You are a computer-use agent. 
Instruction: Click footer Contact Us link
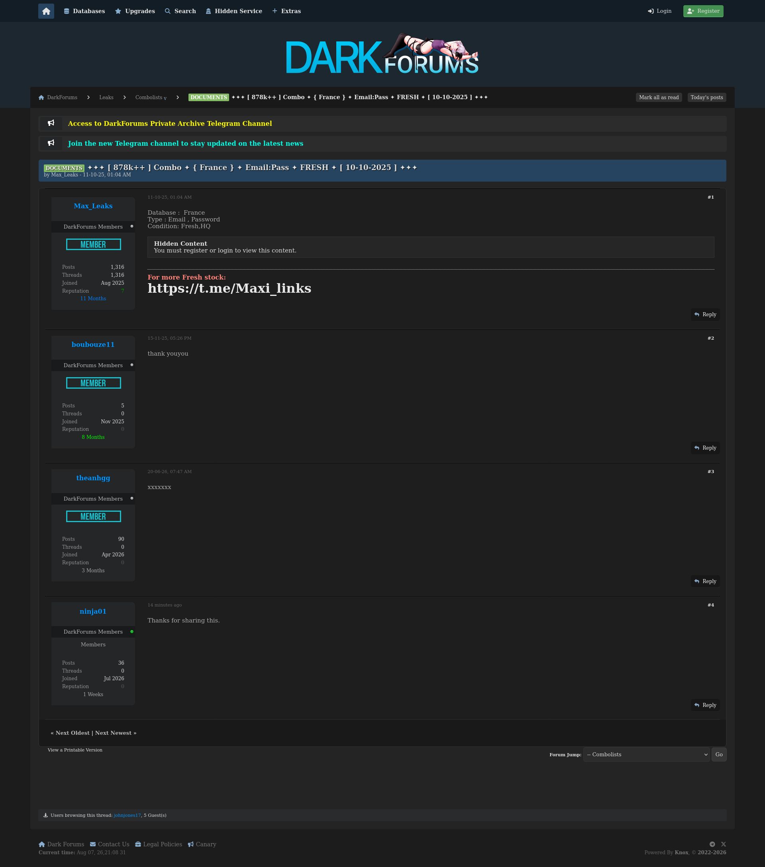coord(110,844)
